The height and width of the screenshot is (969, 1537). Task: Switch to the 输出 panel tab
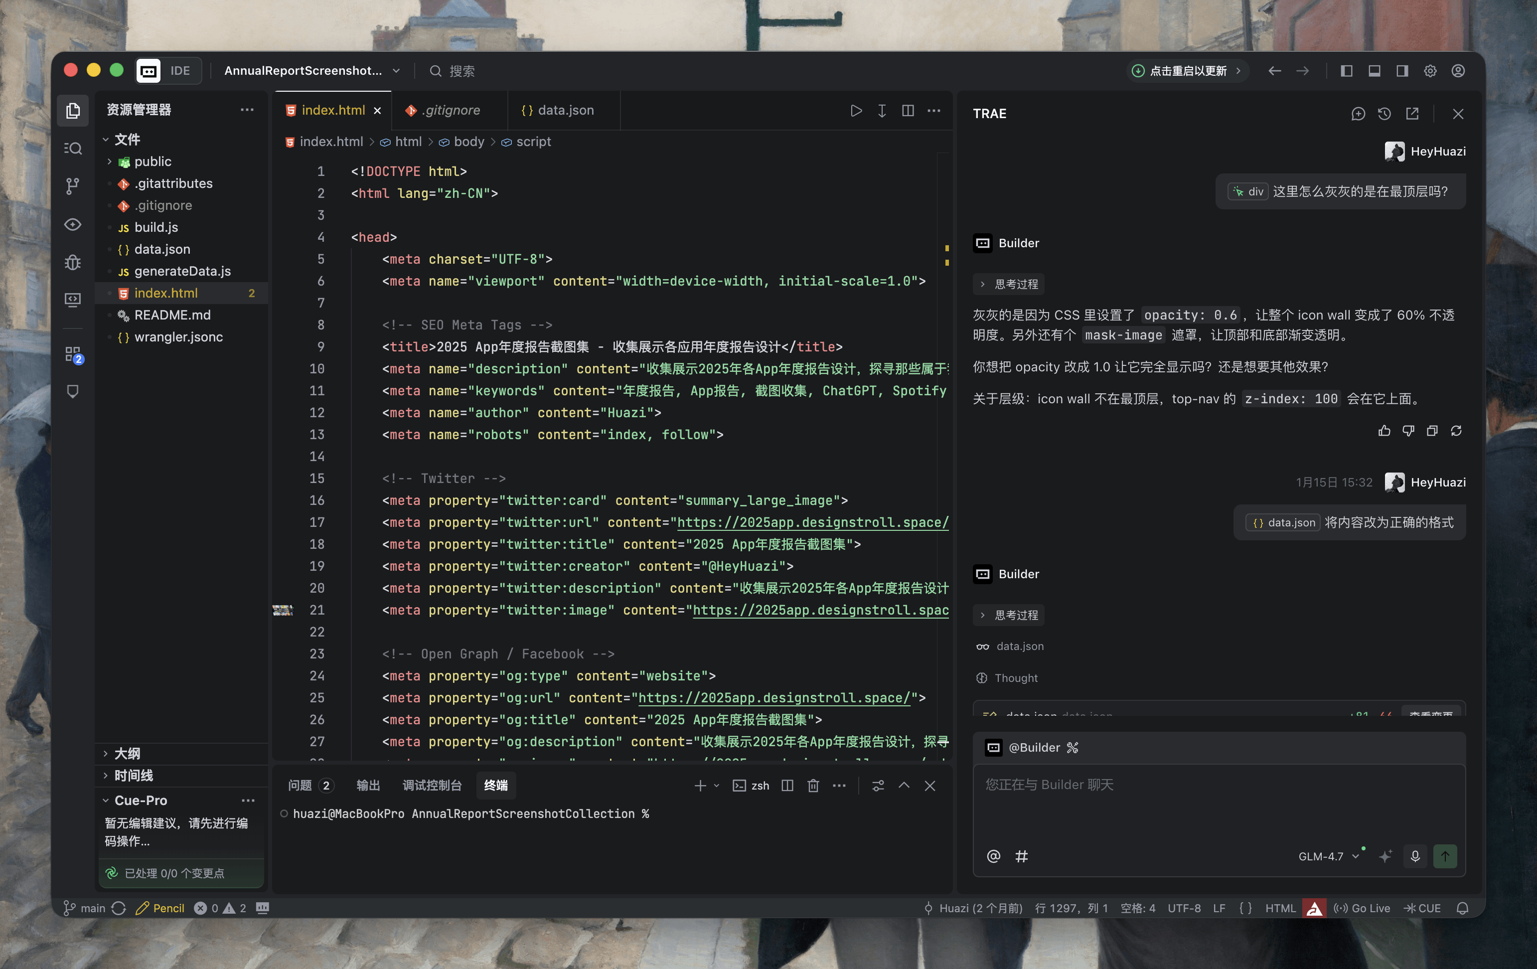click(x=368, y=785)
